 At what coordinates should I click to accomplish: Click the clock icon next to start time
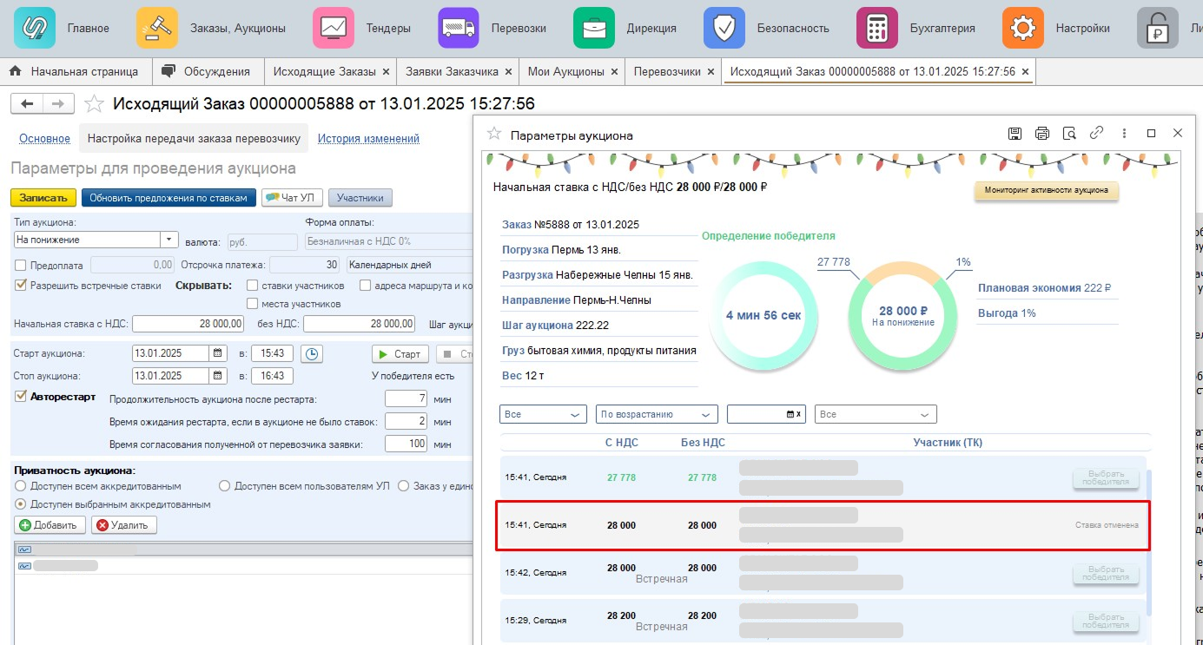[313, 353]
